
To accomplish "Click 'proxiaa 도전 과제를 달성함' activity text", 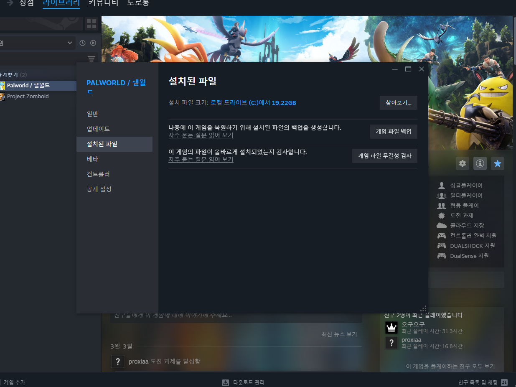I will click(164, 361).
